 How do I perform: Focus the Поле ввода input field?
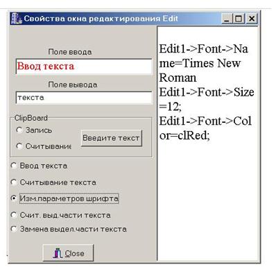point(84,67)
